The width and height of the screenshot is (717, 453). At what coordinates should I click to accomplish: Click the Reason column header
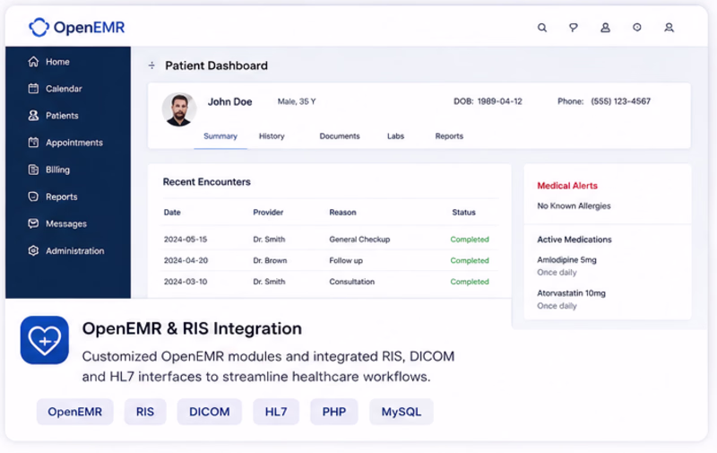pyautogui.click(x=342, y=213)
